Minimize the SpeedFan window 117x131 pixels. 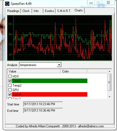tap(91, 3)
